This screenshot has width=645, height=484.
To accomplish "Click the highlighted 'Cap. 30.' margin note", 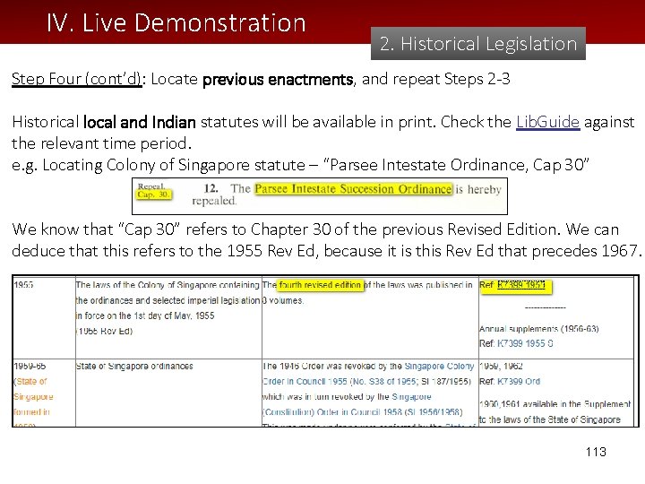I will click(154, 194).
